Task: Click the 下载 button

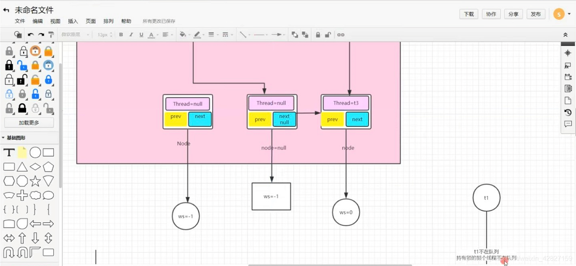Action: tap(469, 14)
